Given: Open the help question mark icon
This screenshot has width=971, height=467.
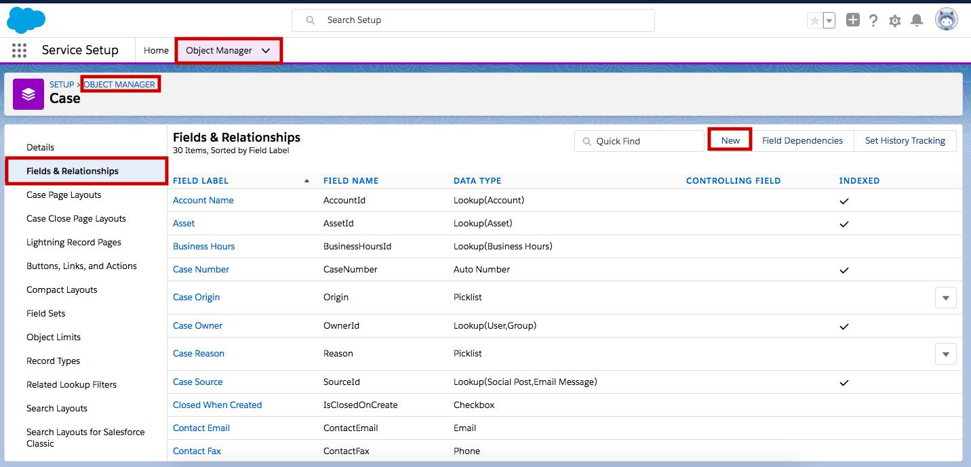Looking at the screenshot, I should click(873, 20).
